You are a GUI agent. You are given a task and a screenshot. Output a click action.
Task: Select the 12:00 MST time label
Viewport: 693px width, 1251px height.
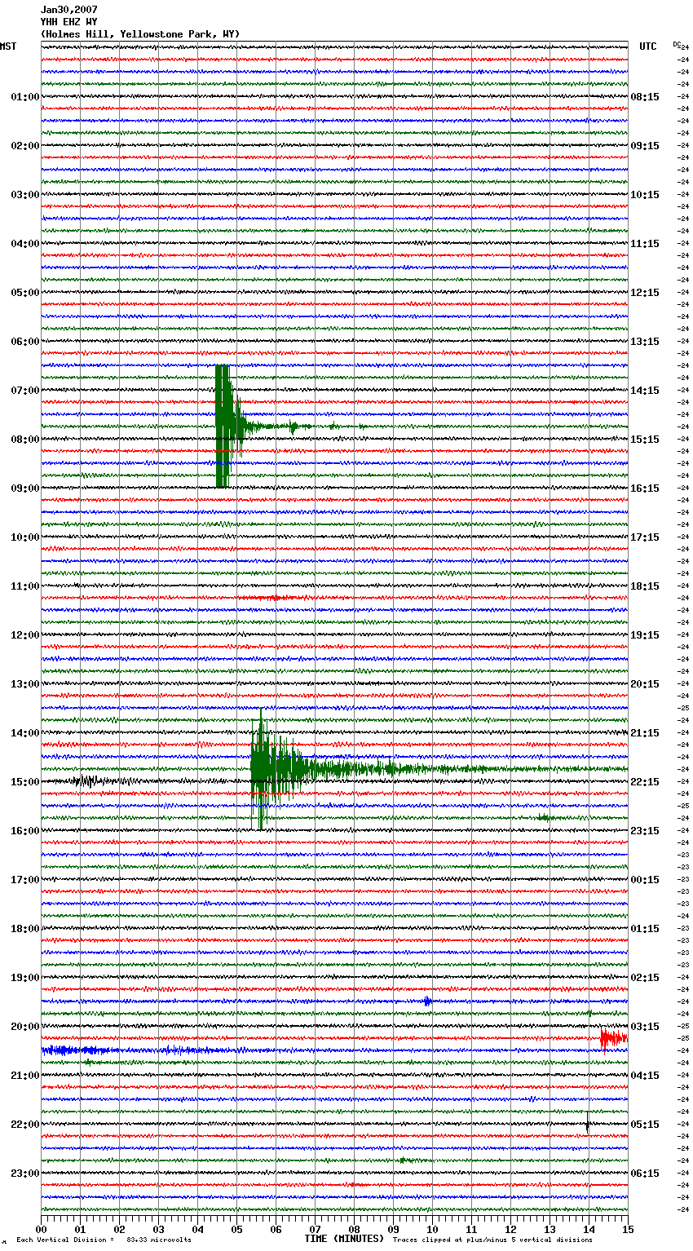[25, 635]
